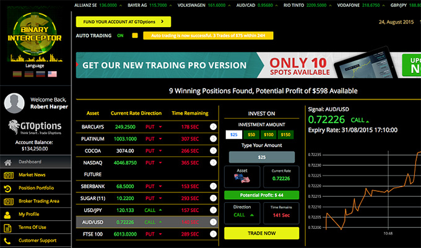Click the VOLKSWAGEN ticker arrow
This screenshot has height=248, width=421.
click(229, 6)
